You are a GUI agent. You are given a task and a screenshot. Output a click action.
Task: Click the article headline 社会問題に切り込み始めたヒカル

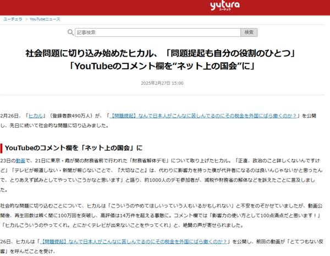pyautogui.click(x=161, y=59)
